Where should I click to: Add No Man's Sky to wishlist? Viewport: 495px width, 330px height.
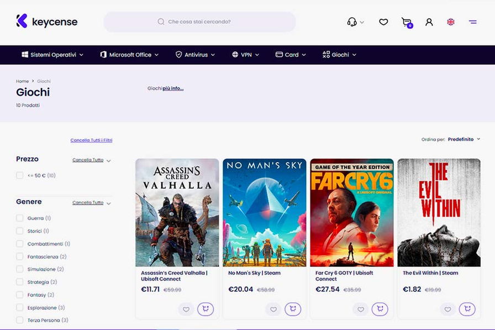coord(273,309)
